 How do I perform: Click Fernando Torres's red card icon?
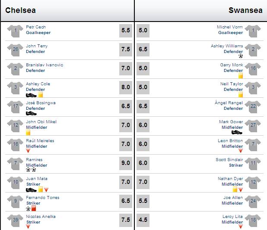click(34, 208)
